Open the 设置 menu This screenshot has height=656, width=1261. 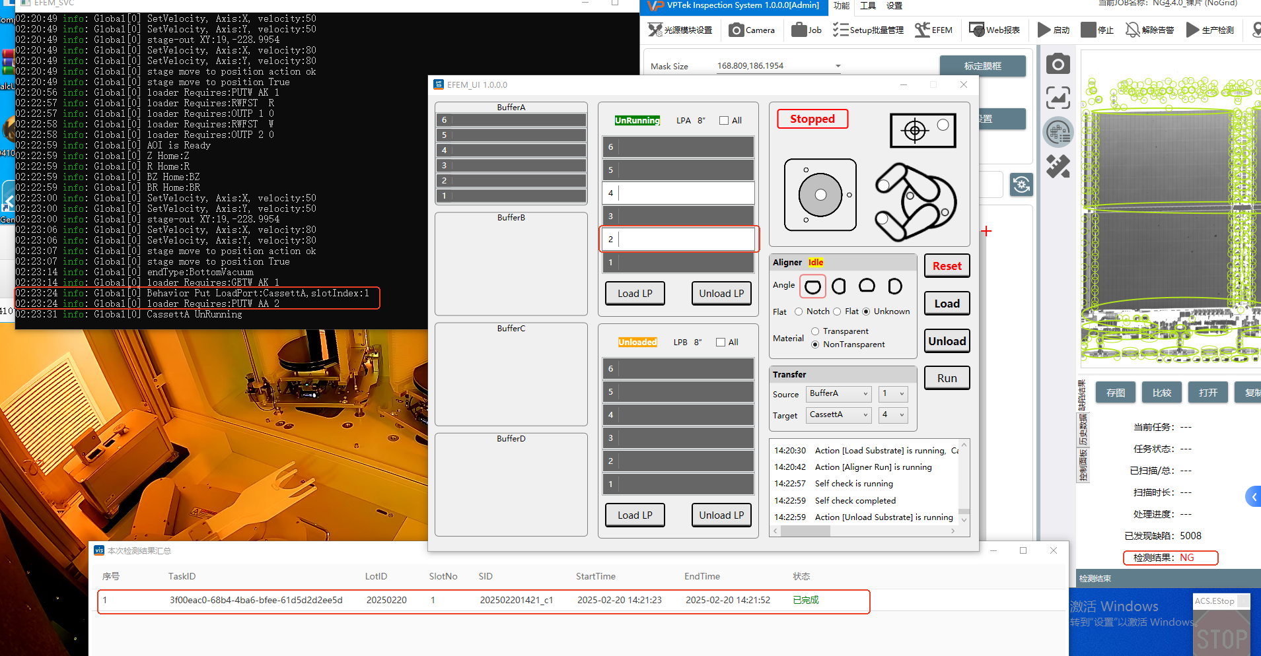pyautogui.click(x=894, y=6)
